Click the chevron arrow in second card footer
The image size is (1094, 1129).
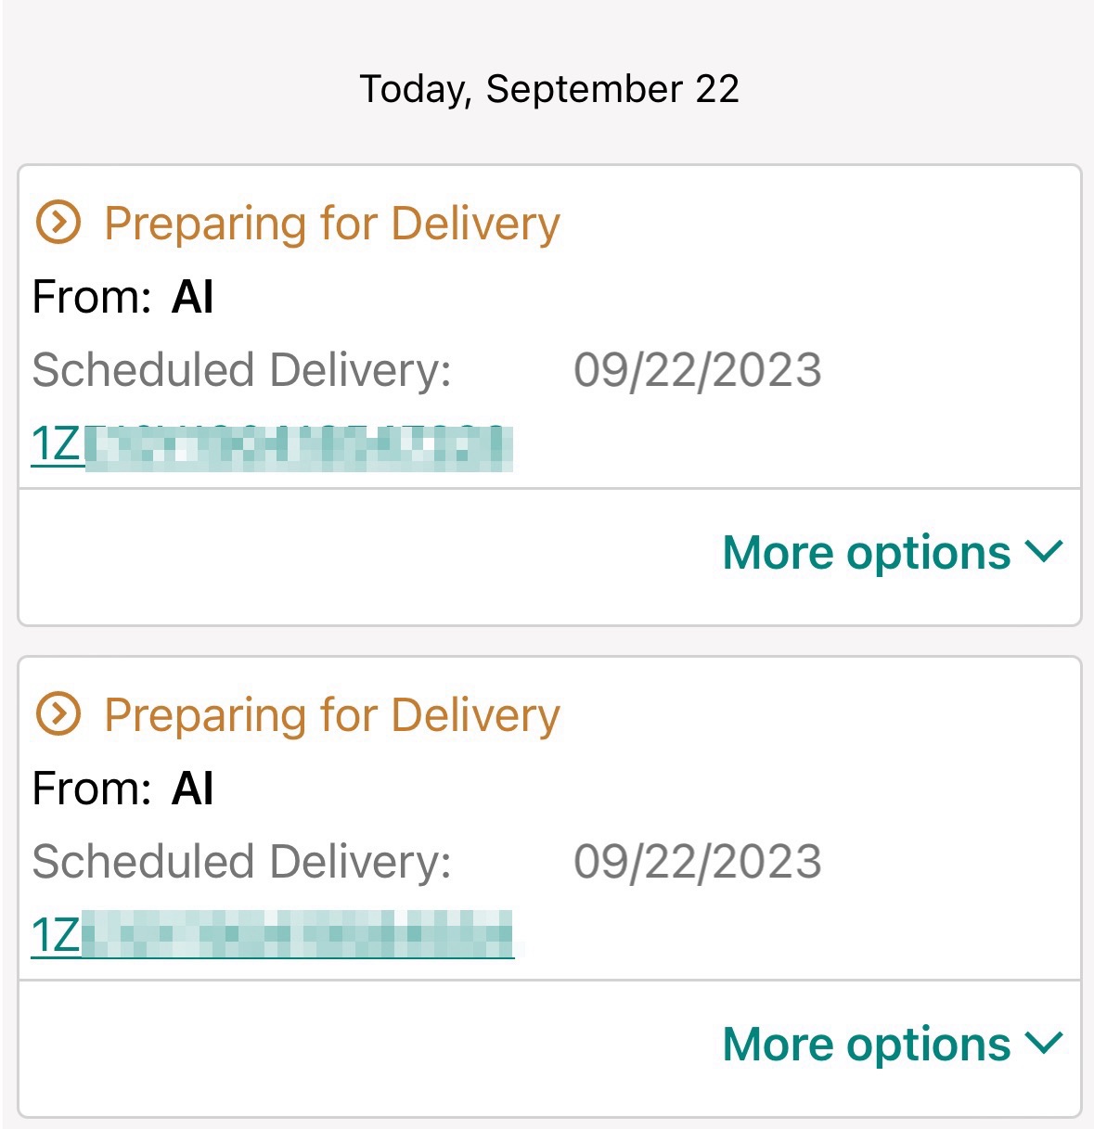pos(1044,1044)
